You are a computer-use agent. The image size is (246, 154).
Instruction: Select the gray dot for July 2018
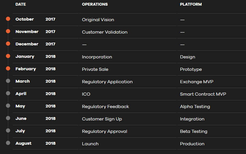pyautogui.click(x=8, y=131)
